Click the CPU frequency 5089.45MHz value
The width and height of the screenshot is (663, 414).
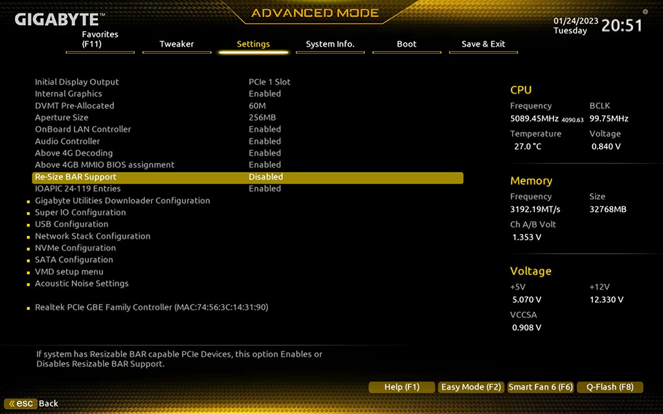[x=534, y=119]
